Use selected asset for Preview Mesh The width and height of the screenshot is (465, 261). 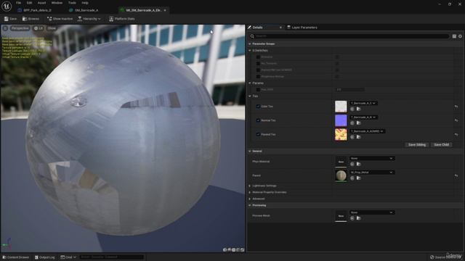352,218
